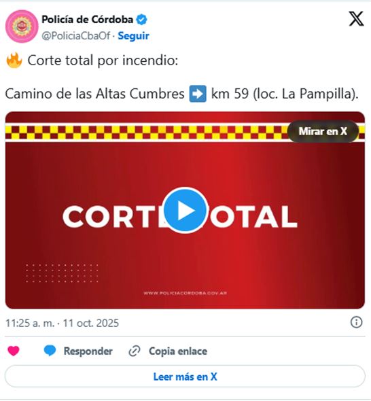Image resolution: width=371 pixels, height=401 pixels.
Task: Click the chain link copy icon
Action: [135, 351]
